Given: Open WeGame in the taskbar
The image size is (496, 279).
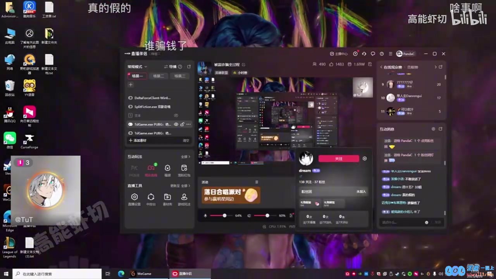Looking at the screenshot, I should click(148, 274).
